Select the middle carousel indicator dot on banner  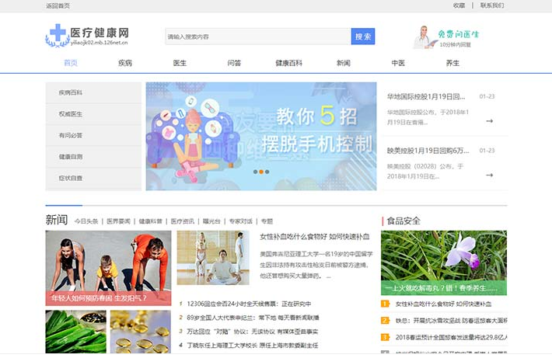coord(261,172)
